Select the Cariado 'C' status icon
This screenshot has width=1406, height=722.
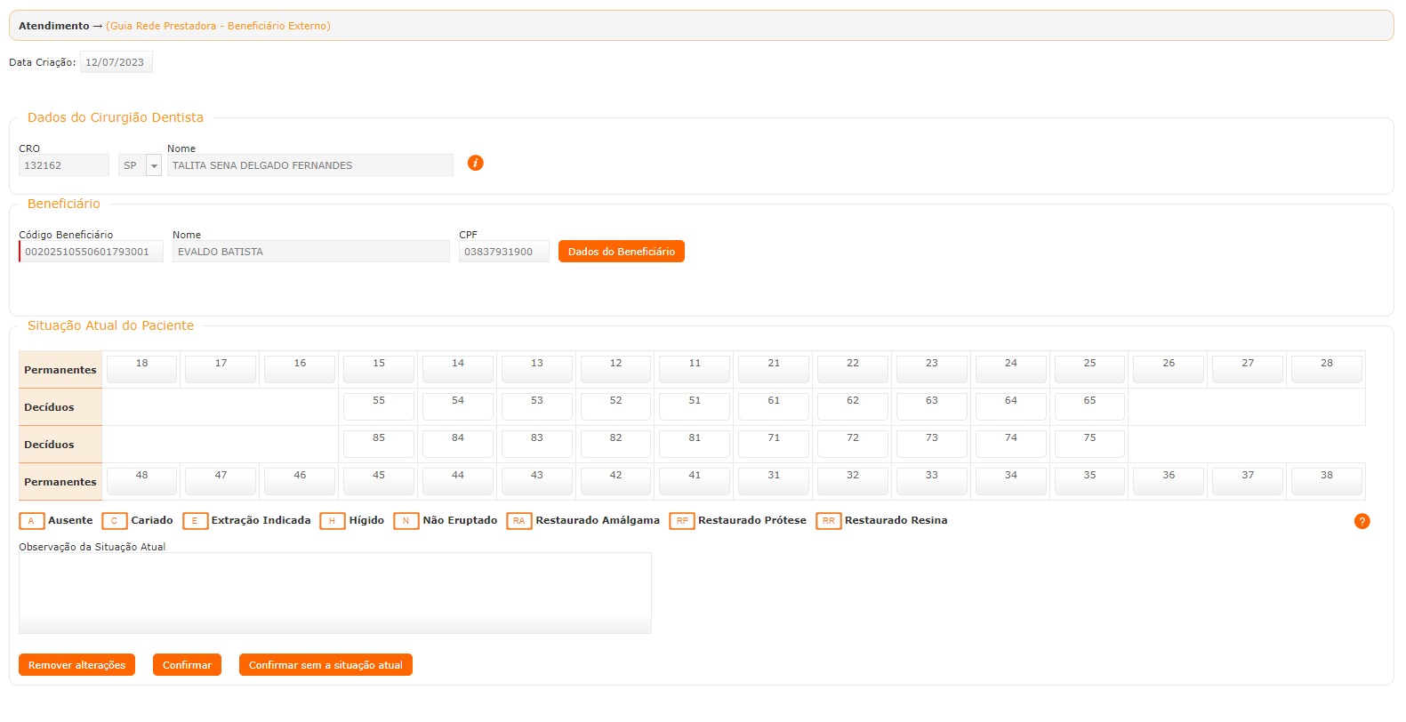point(114,521)
